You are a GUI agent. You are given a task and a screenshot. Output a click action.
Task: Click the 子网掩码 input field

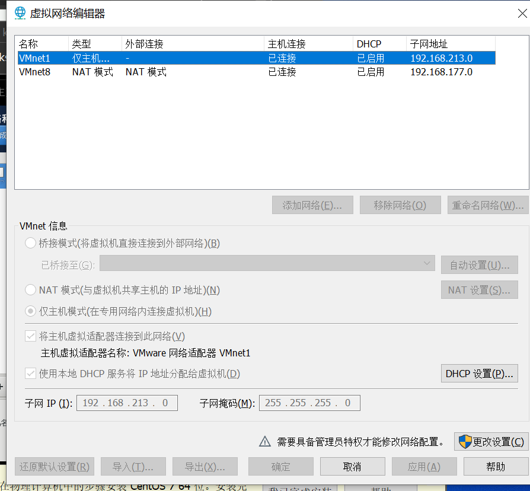coord(309,403)
